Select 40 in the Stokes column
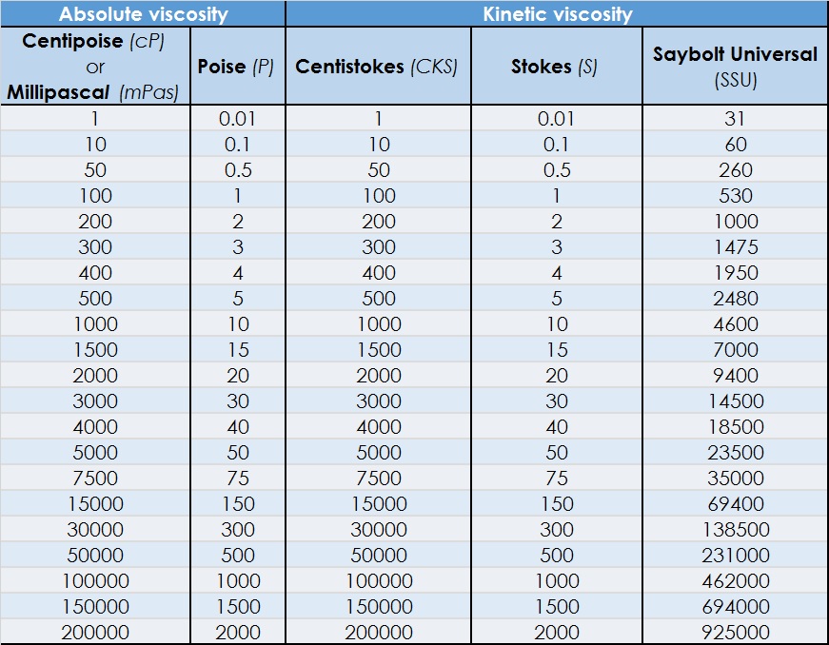829x645 pixels. (557, 427)
